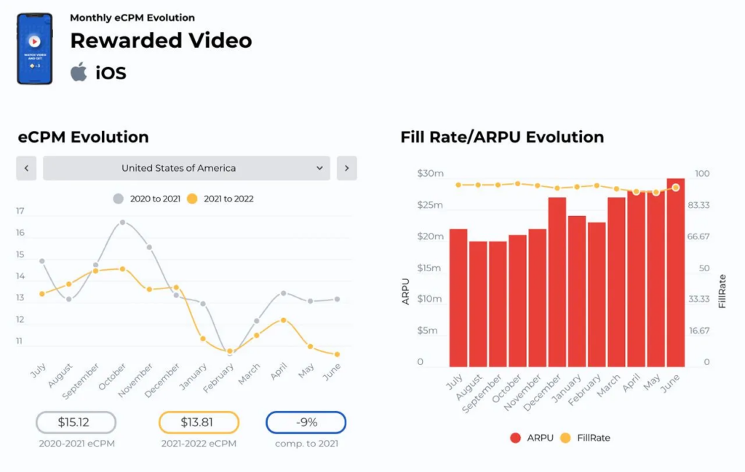745x472 pixels.
Task: Click the dropdown chevron in country selector
Action: (319, 168)
